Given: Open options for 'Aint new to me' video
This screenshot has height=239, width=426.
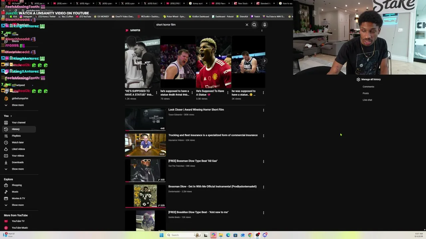Looking at the screenshot, I should click(x=264, y=213).
